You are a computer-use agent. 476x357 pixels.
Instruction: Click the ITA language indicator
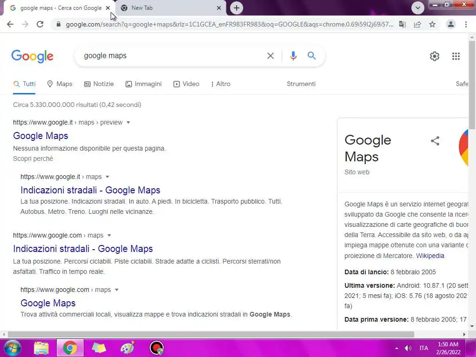[424, 348]
